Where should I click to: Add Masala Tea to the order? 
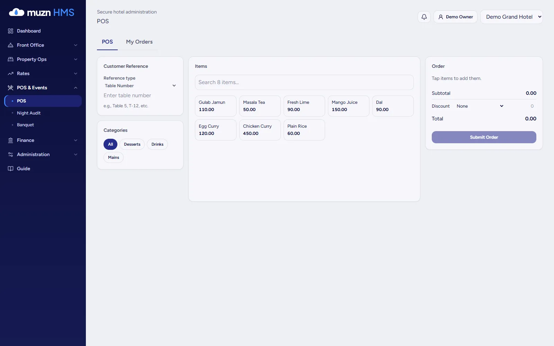[x=260, y=106]
